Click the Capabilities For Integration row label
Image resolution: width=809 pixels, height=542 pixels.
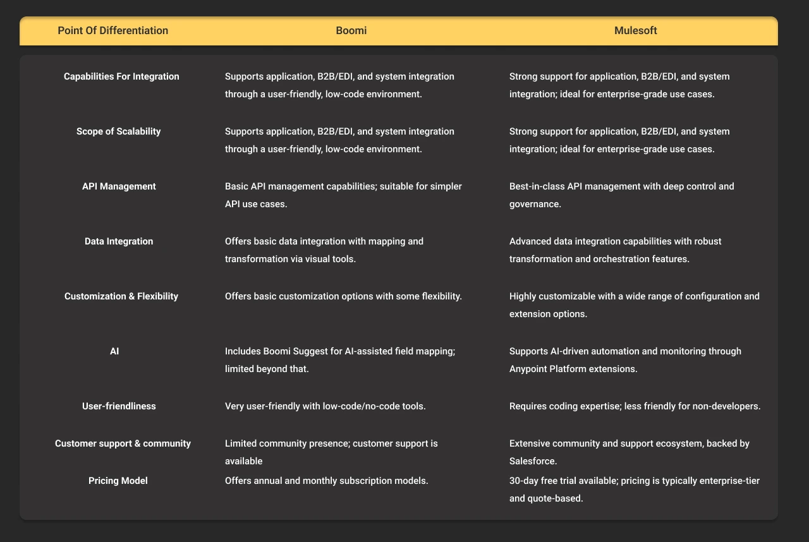(121, 76)
